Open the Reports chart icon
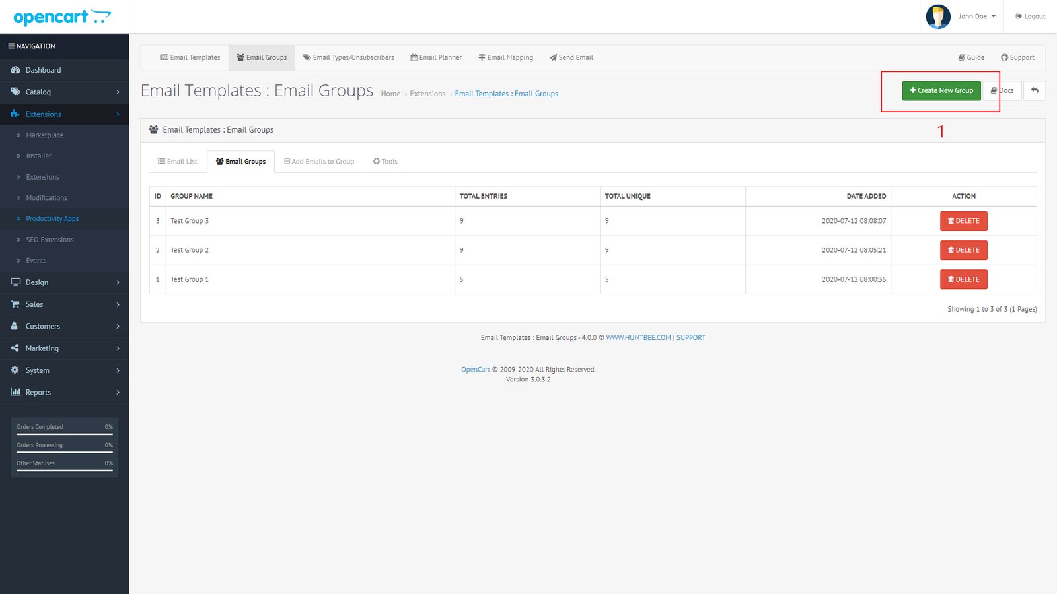This screenshot has width=1057, height=594. 15,392
